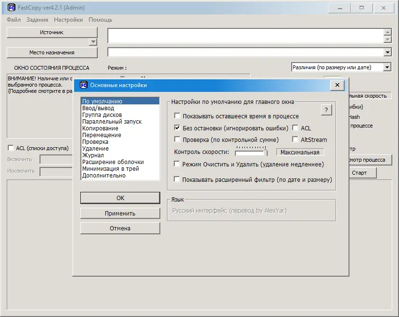Open the Файл menu
The width and height of the screenshot is (399, 317).
[13, 20]
